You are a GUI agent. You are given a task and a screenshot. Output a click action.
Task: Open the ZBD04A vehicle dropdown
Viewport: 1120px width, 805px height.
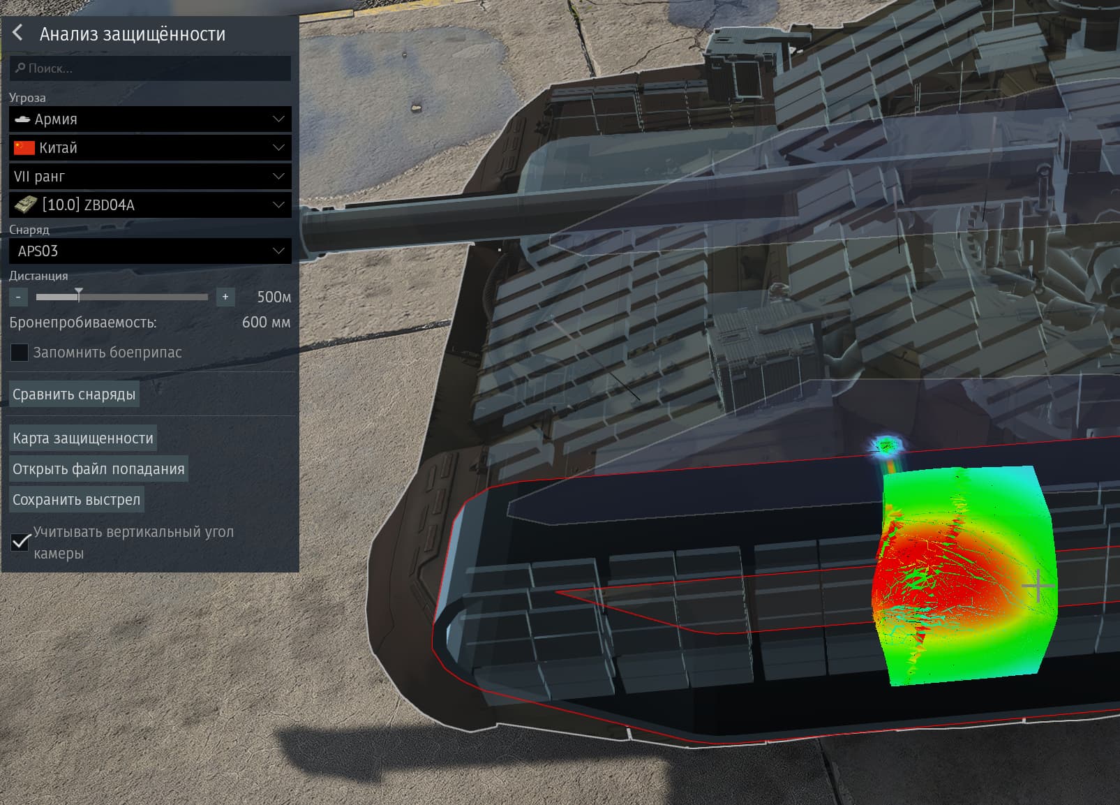[150, 205]
